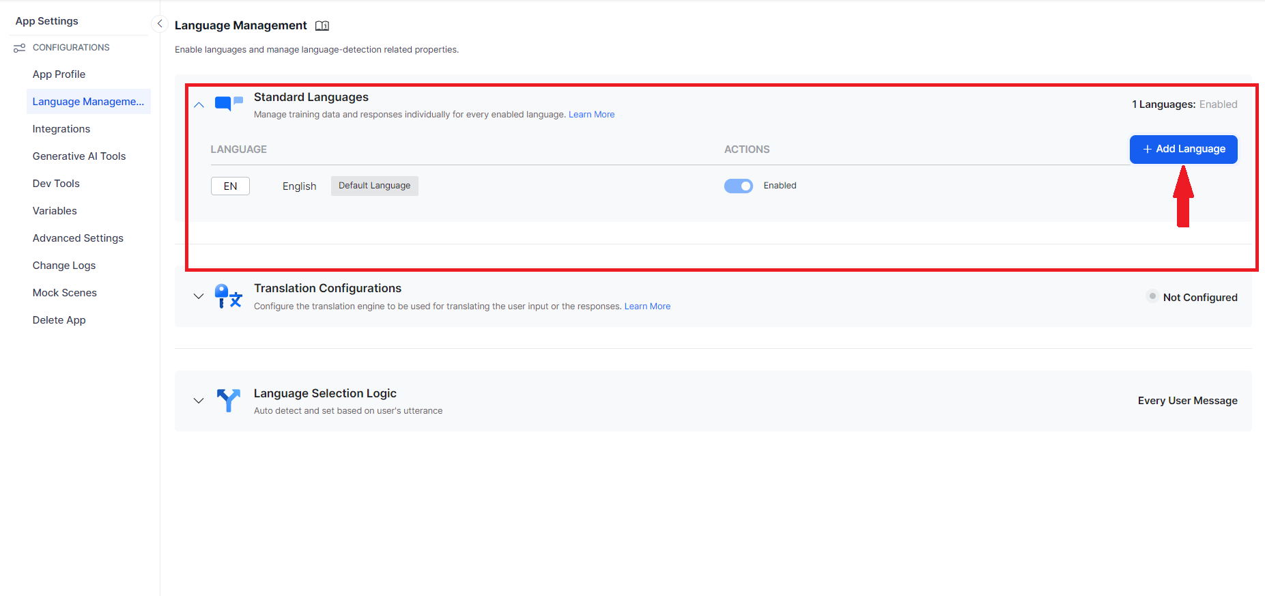1265x596 pixels.
Task: Open Learn More link under Standard Languages
Action: point(591,115)
